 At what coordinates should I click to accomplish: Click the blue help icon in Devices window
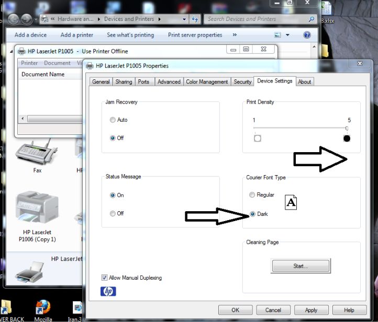307,35
